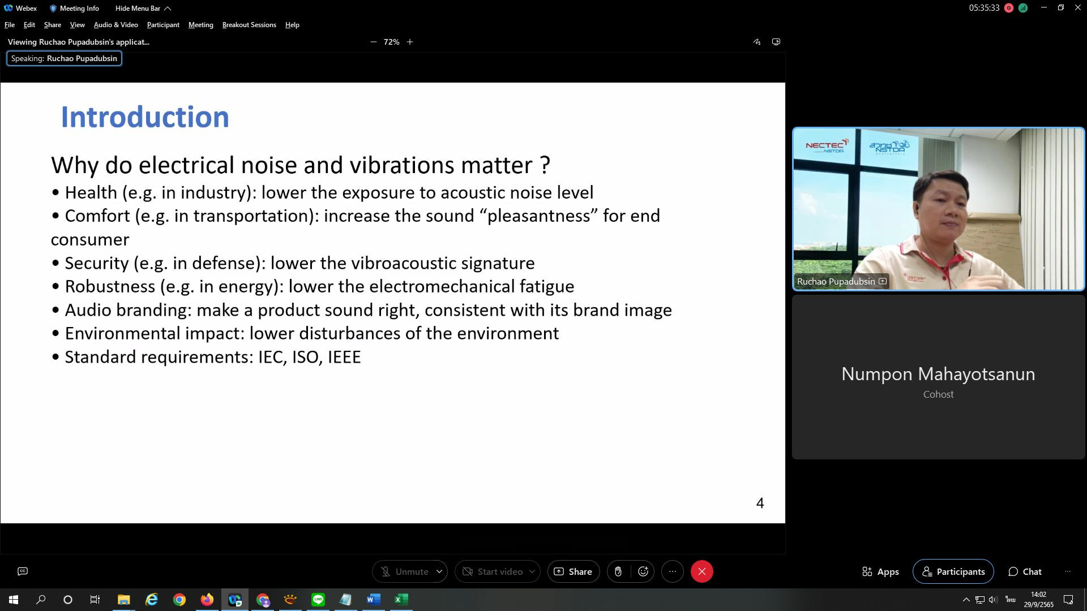This screenshot has height=611, width=1087.
Task: Expand audio options arrow beside Unmute
Action: pyautogui.click(x=439, y=571)
